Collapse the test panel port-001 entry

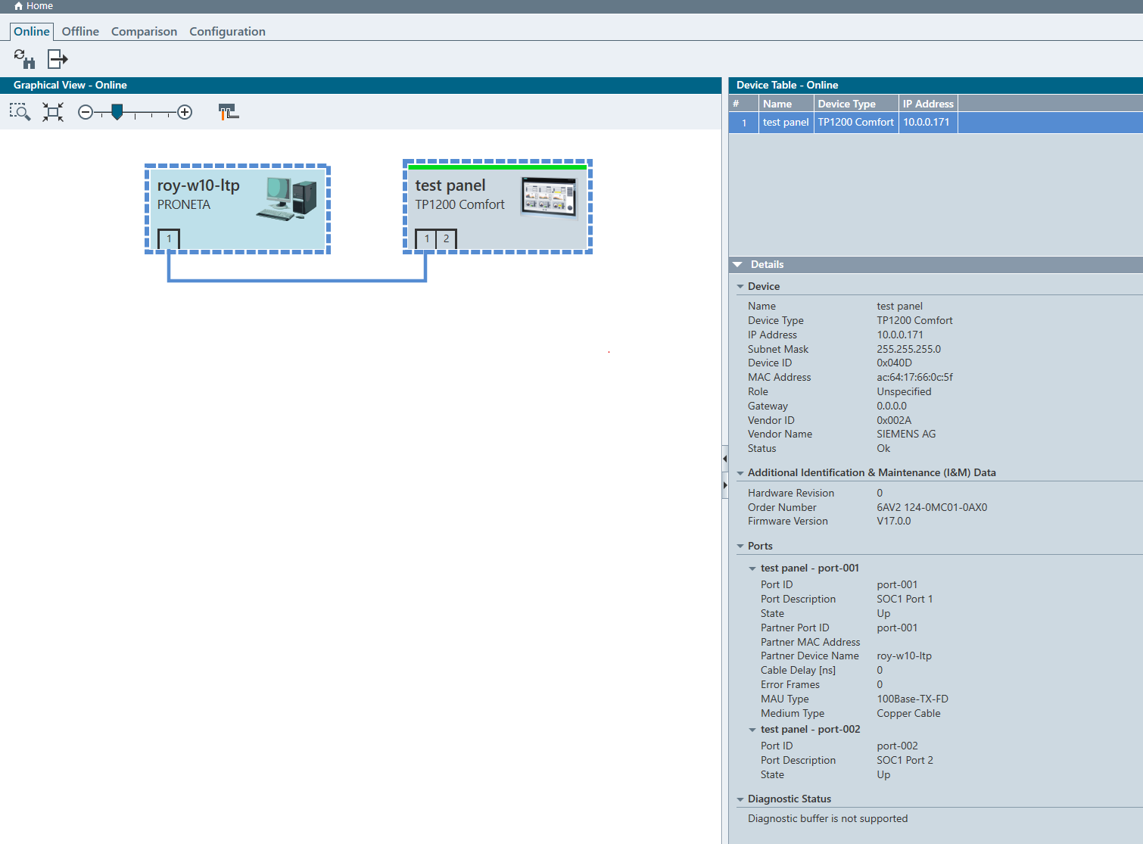pos(752,568)
